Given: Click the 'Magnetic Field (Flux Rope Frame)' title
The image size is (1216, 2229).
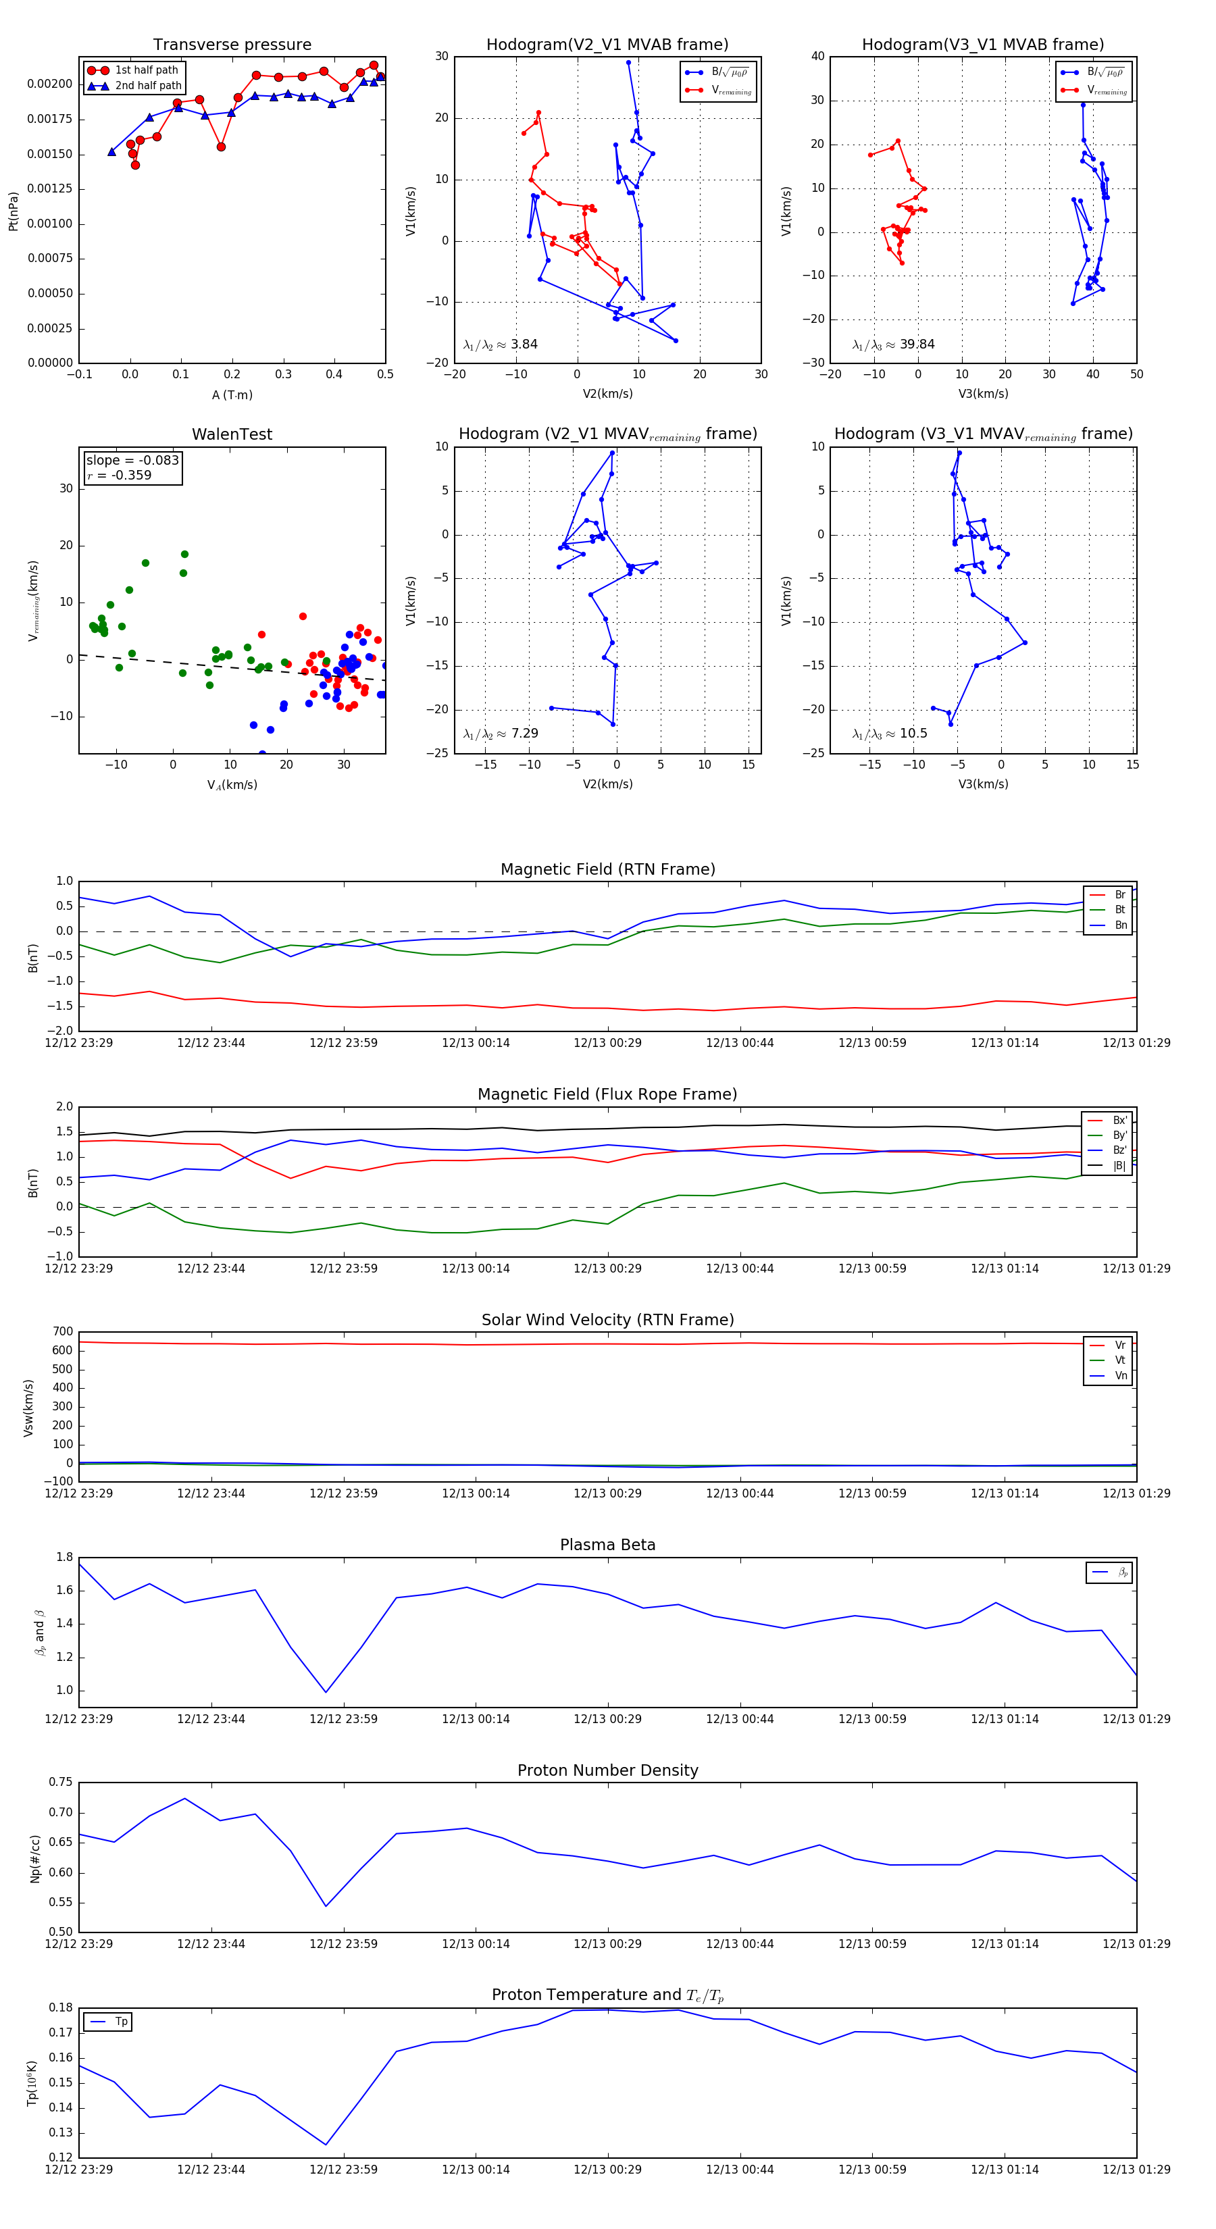Looking at the screenshot, I should click(607, 1095).
